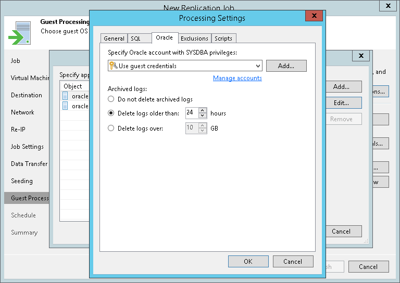The image size is (400, 283).
Task: Confirm Processing Settings with OK
Action: (248, 261)
